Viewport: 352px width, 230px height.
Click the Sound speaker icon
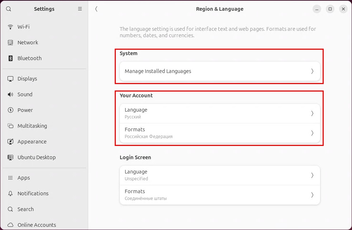pos(10,94)
